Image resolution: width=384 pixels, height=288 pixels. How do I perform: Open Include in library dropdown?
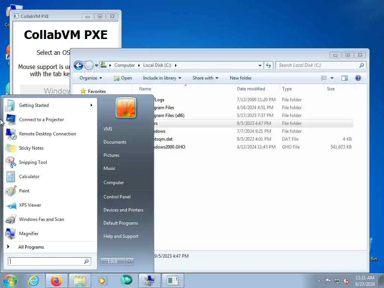(162, 78)
